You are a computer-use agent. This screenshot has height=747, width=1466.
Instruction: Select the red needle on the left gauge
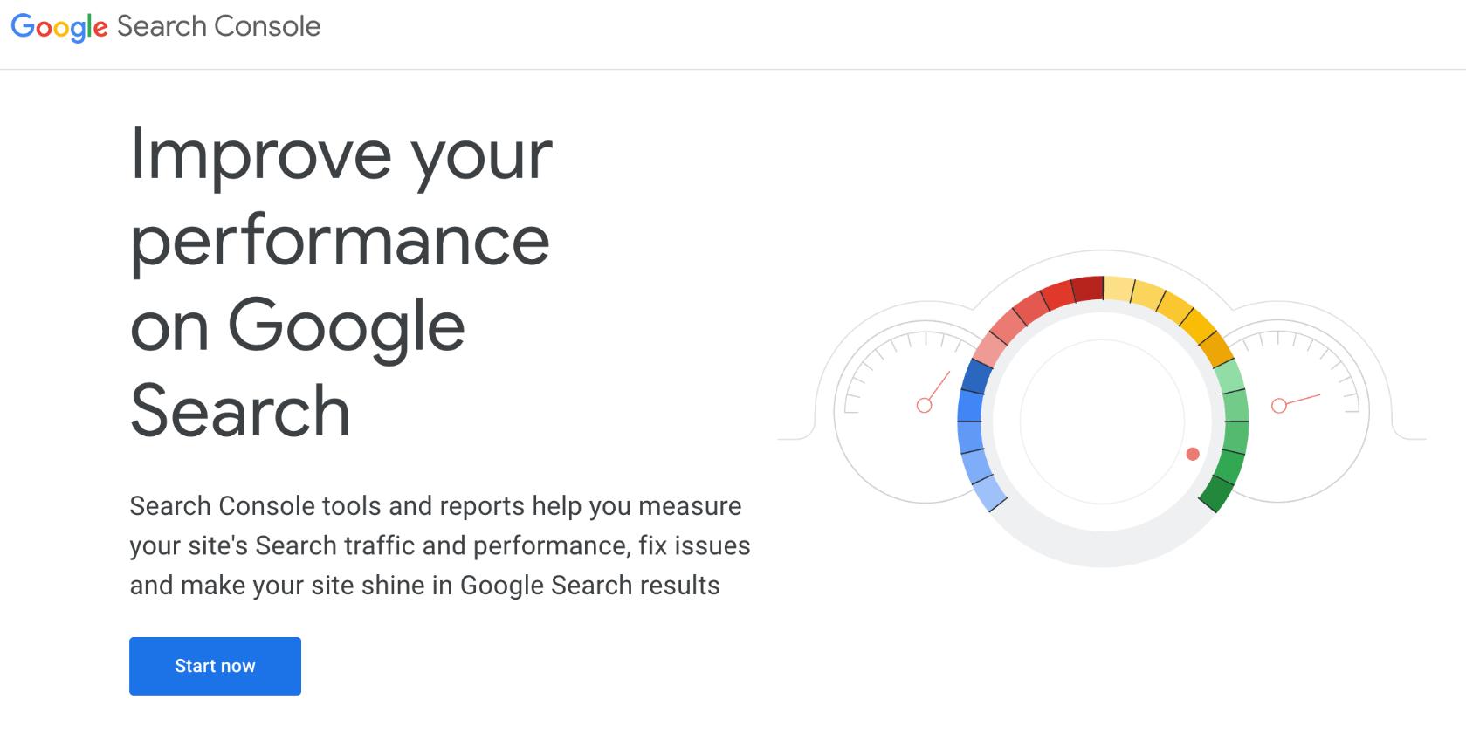coord(934,393)
